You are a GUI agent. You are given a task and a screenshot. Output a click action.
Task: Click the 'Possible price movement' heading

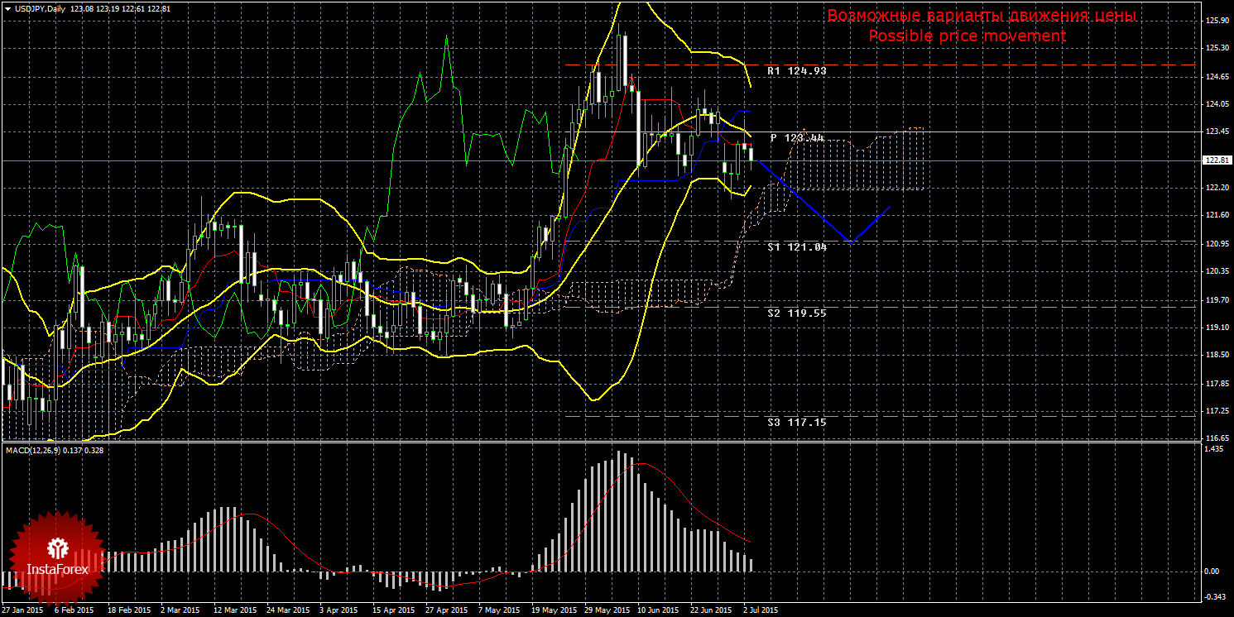(x=967, y=36)
